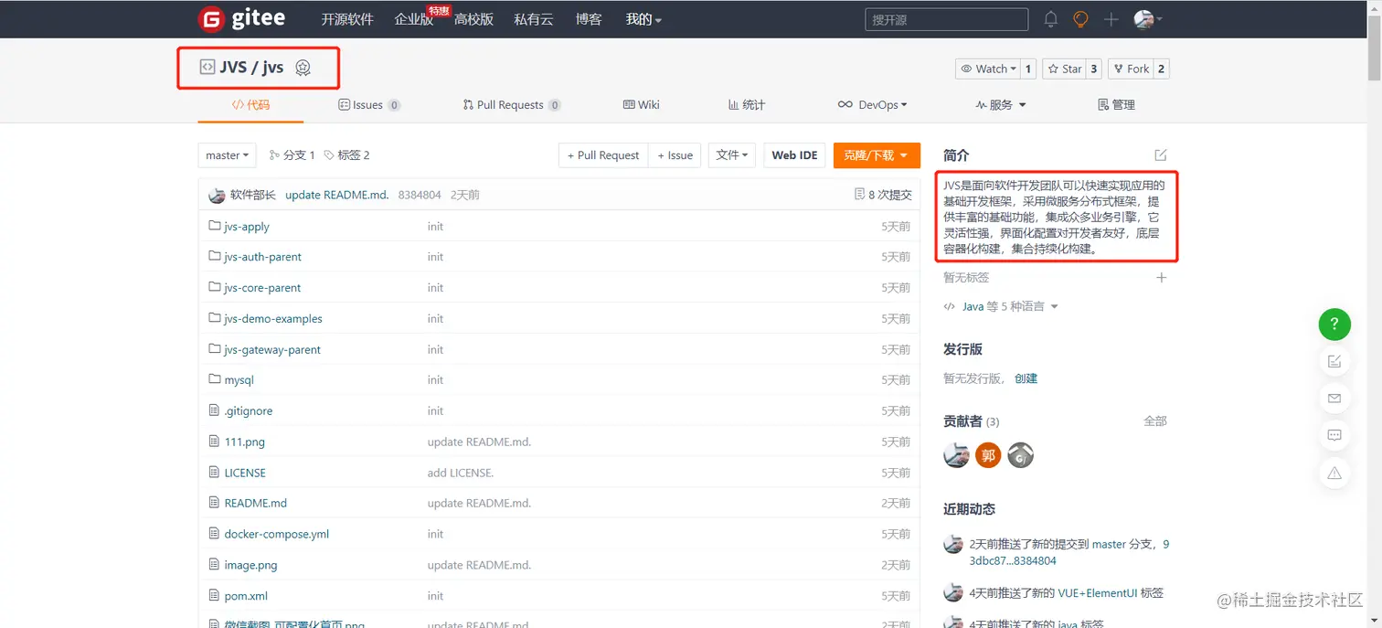The image size is (1382, 628).
Task: Star the repository
Action: [x=1064, y=69]
